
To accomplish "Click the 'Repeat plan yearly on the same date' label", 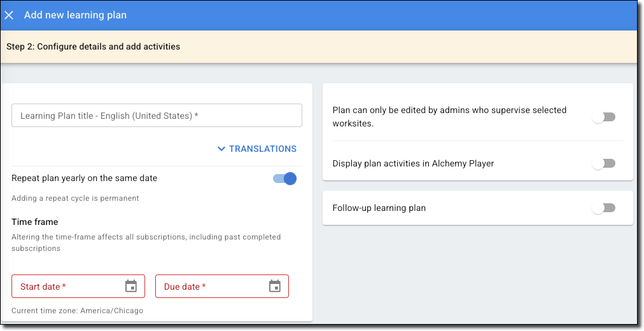I will tap(85, 179).
